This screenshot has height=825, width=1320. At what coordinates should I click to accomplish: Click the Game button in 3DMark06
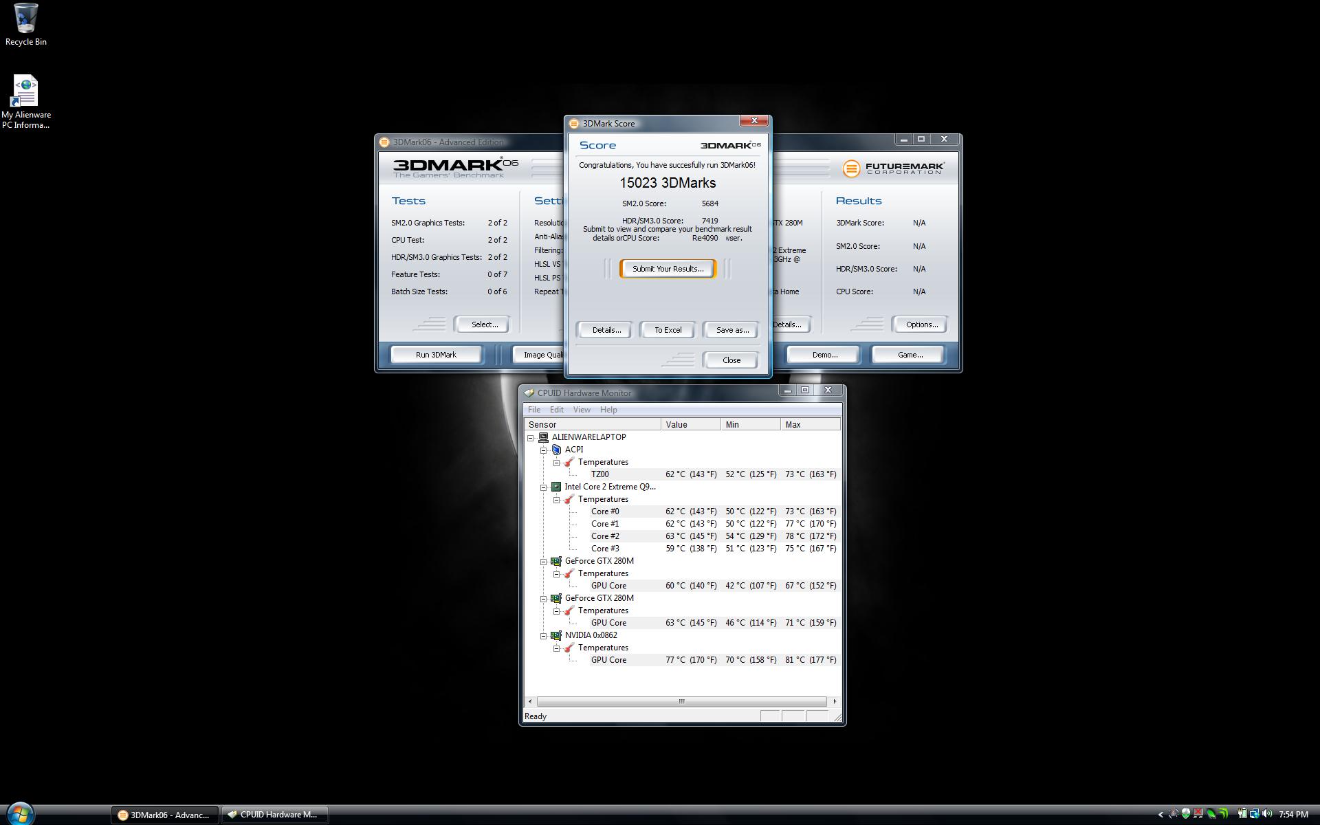910,355
